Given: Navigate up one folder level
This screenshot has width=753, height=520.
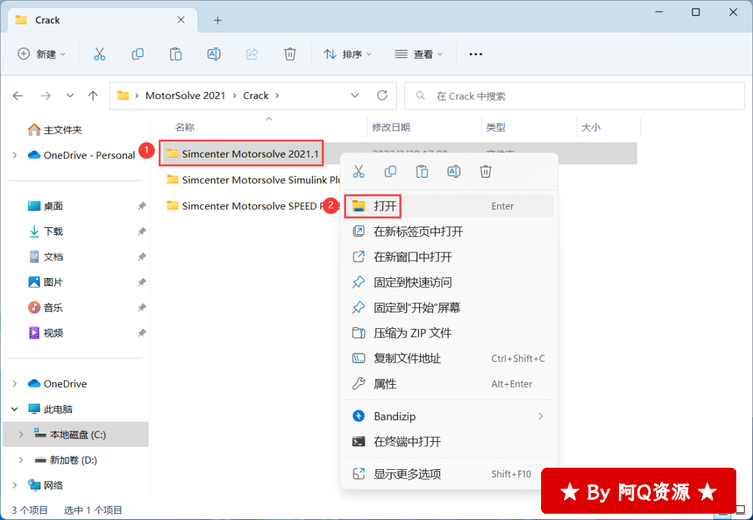Looking at the screenshot, I should 93,95.
